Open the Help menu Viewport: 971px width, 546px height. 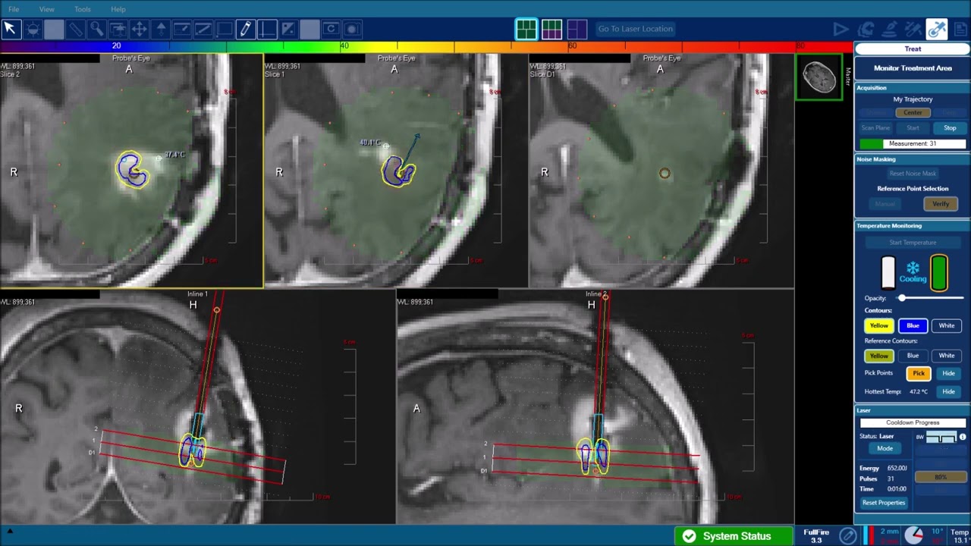(x=118, y=9)
